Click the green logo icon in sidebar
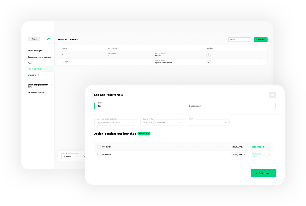The height and width of the screenshot is (206, 306). pyautogui.click(x=49, y=39)
